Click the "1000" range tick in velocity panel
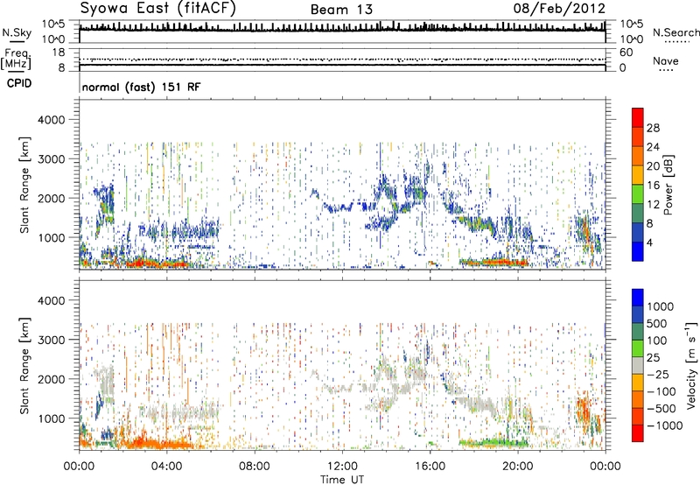Image resolution: width=700 pixels, height=485 pixels. [51, 418]
